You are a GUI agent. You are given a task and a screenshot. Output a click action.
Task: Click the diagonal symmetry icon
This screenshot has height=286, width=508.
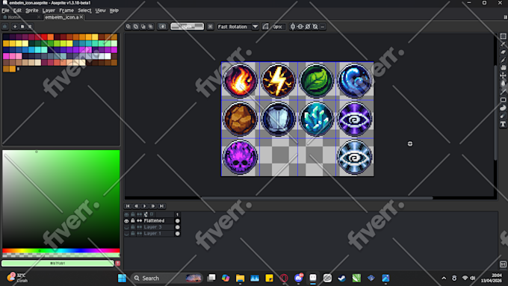point(308,27)
